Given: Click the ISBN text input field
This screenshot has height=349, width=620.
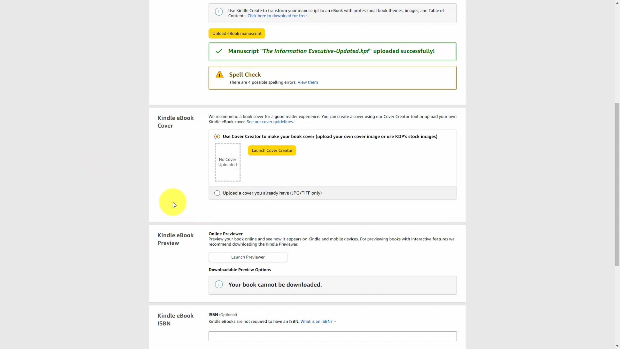Looking at the screenshot, I should [x=332, y=336].
